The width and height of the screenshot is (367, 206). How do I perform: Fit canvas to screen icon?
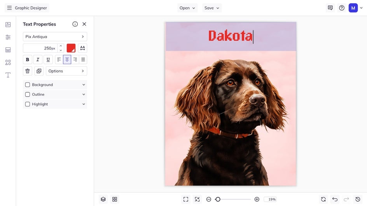pos(186,199)
